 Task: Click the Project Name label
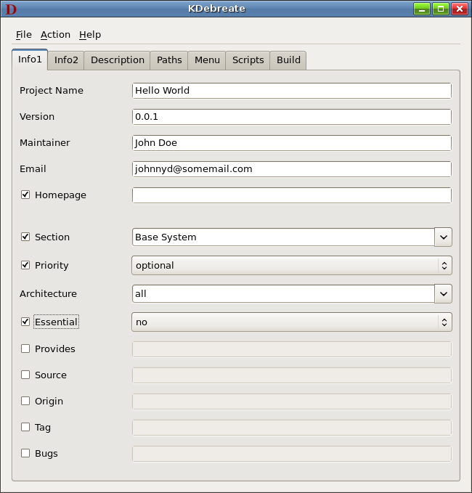(x=52, y=91)
